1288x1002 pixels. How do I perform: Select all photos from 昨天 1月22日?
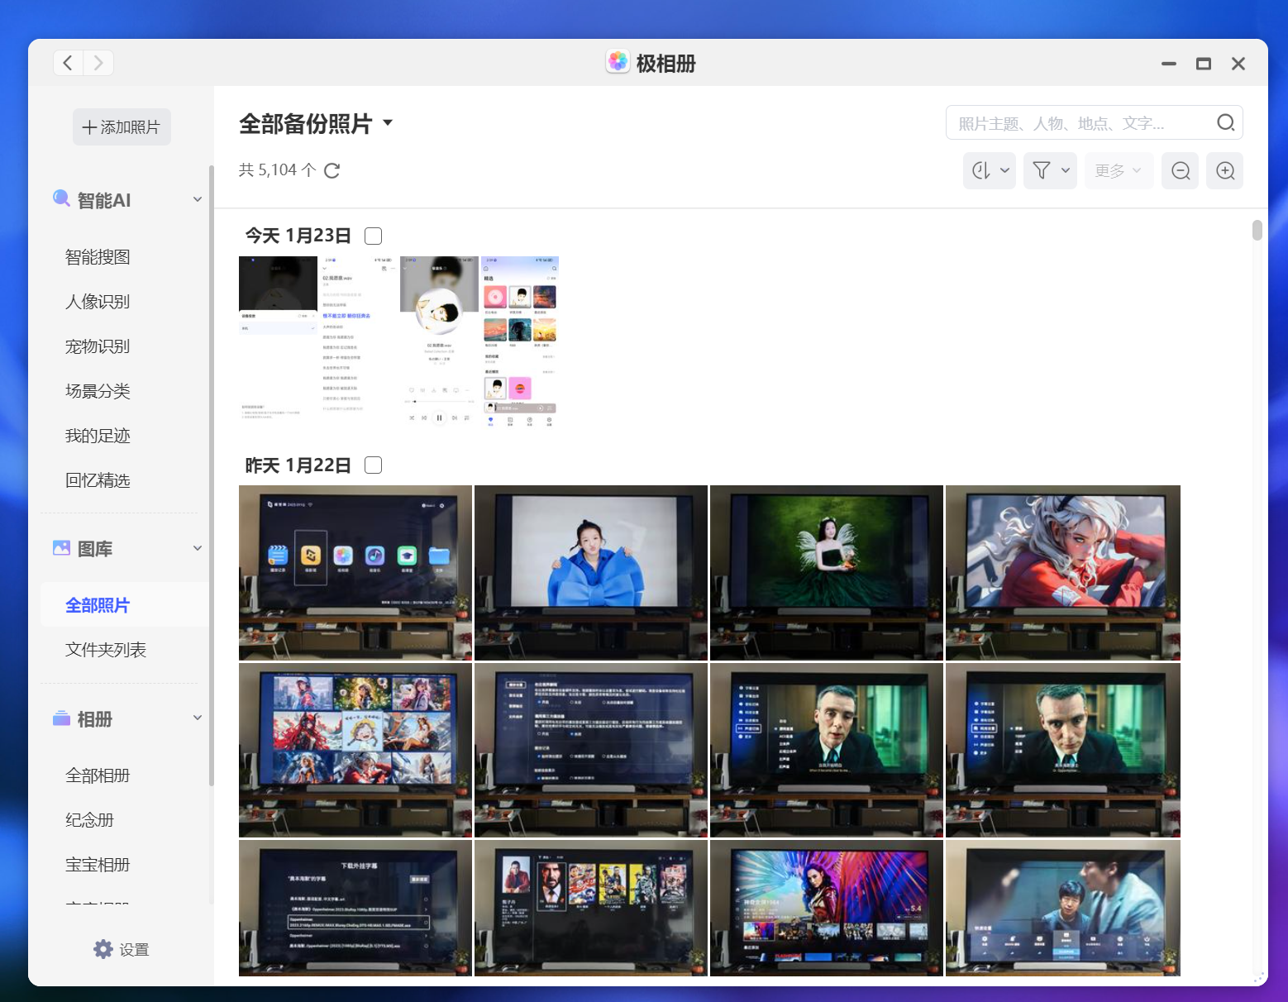tap(374, 465)
